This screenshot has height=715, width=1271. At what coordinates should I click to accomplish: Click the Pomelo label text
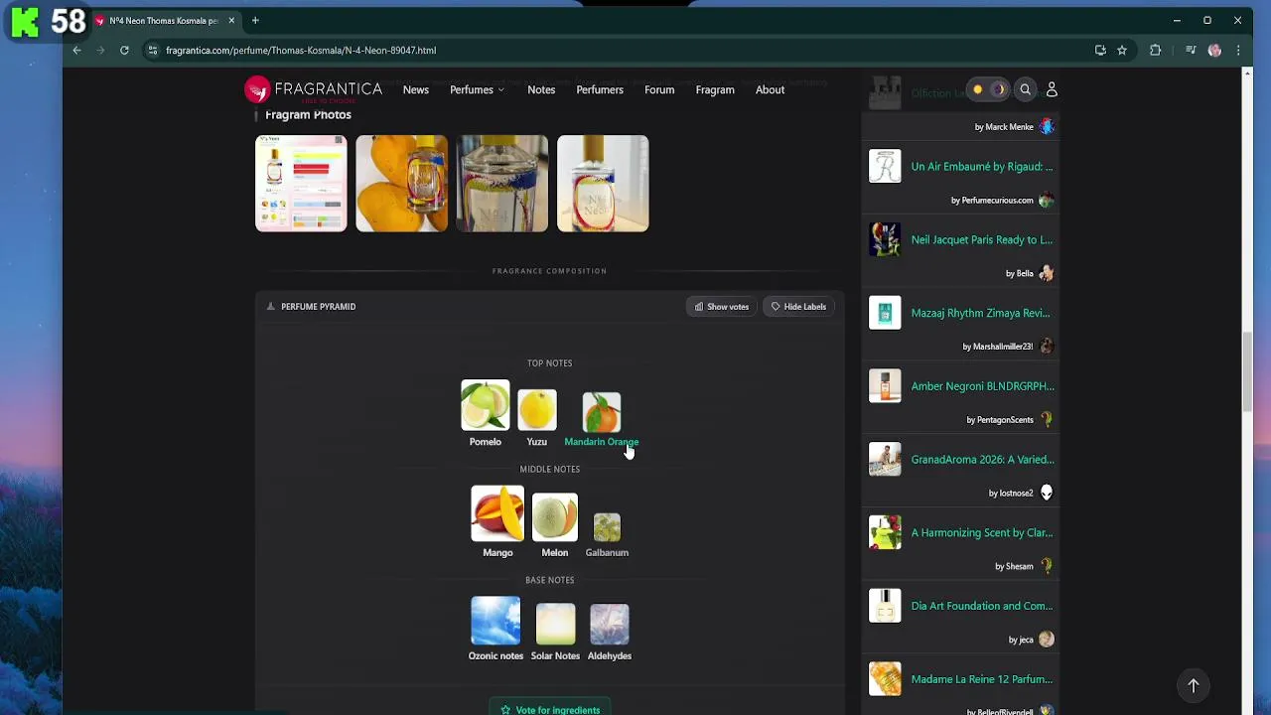point(486,442)
